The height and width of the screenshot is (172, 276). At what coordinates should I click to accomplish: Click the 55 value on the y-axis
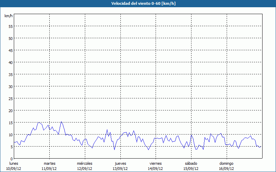pos(10,26)
